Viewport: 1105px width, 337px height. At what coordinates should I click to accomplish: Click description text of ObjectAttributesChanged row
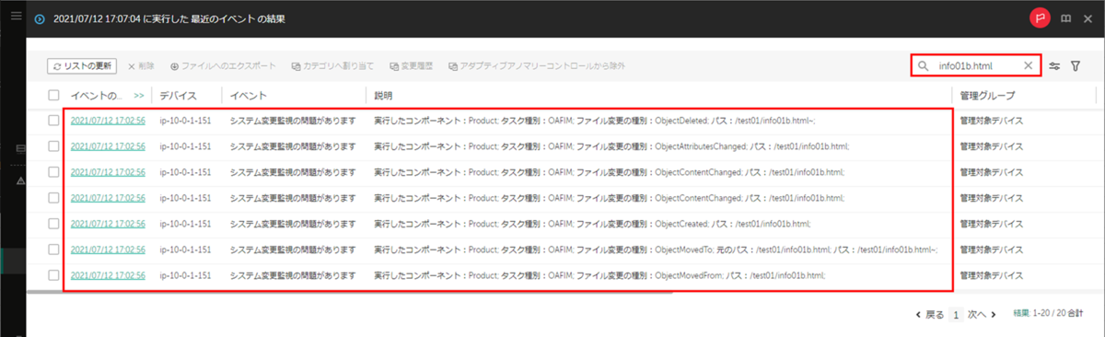611,146
